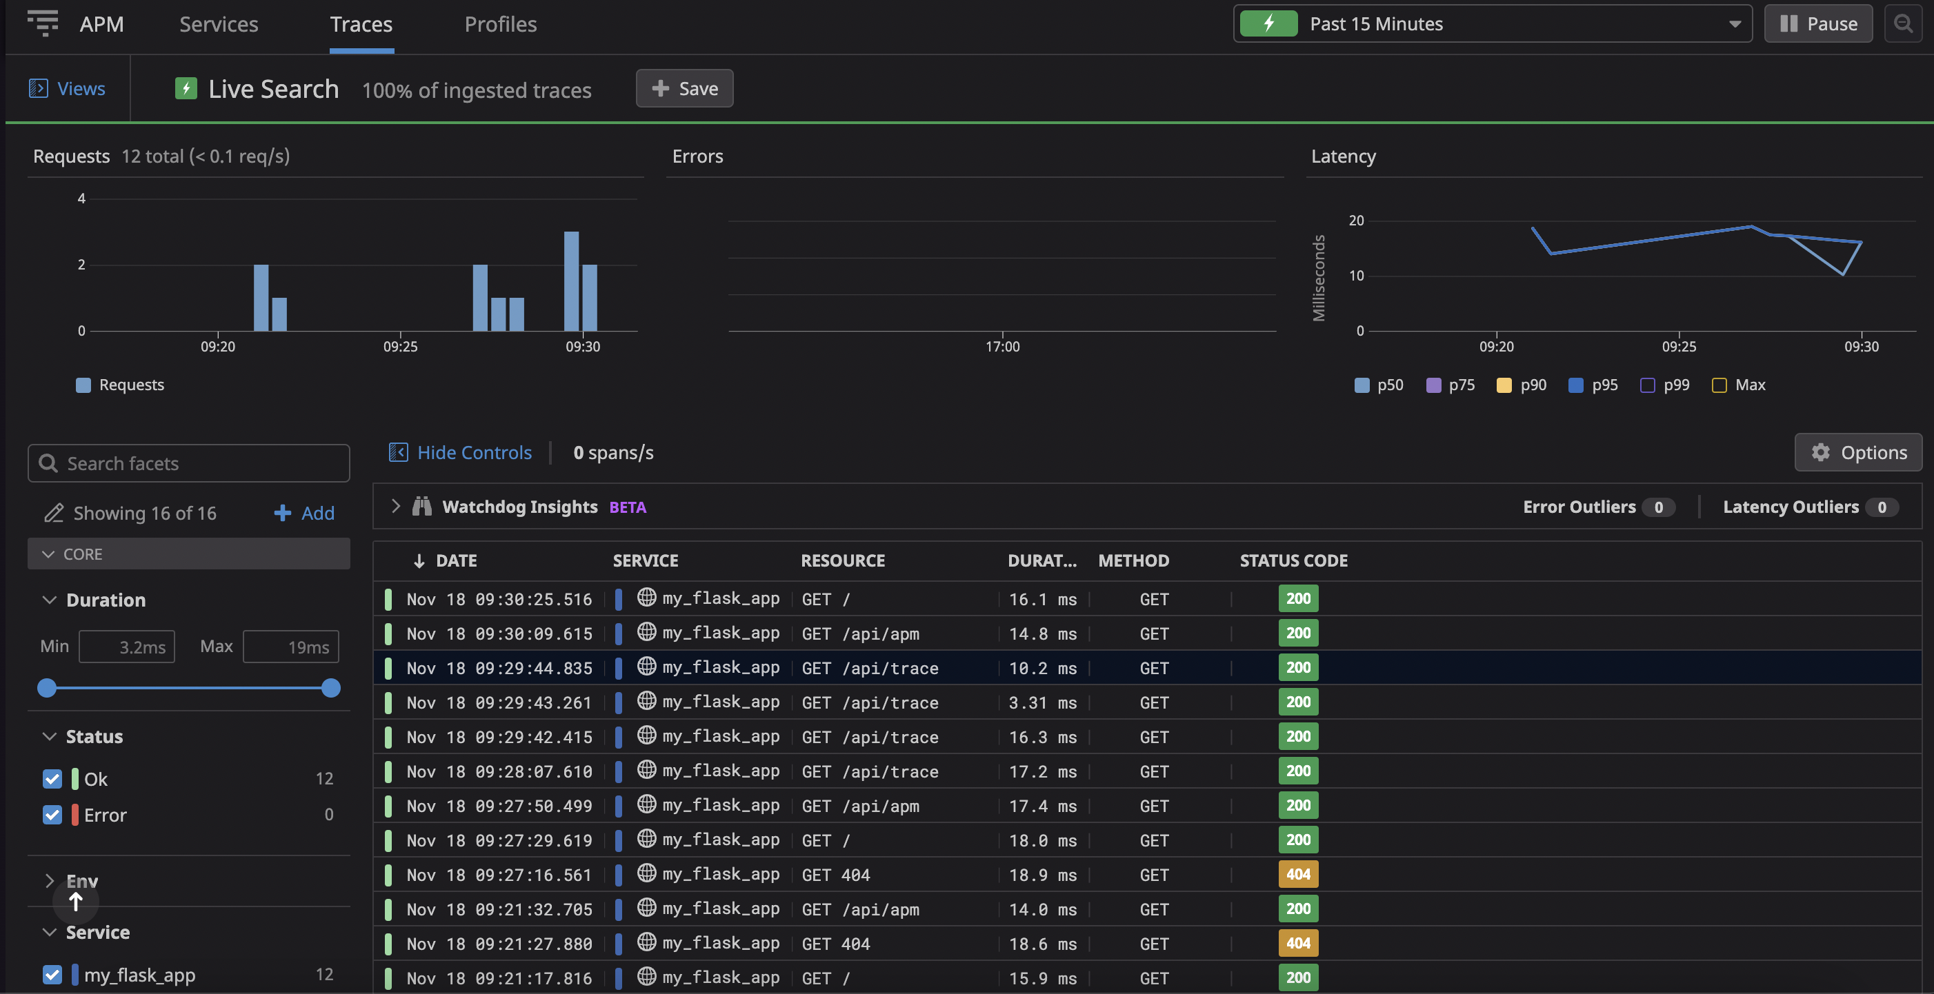Switch to the Traces tab

[361, 24]
